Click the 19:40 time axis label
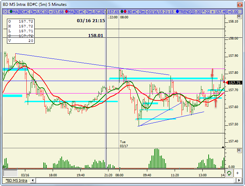The width and height of the screenshot is (245, 186). pos(81,175)
